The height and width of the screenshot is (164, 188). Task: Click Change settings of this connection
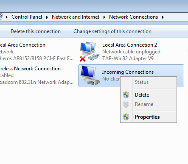tap(112, 31)
